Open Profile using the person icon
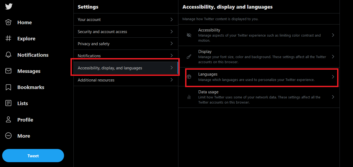The height and width of the screenshot is (167, 353). [x=9, y=120]
